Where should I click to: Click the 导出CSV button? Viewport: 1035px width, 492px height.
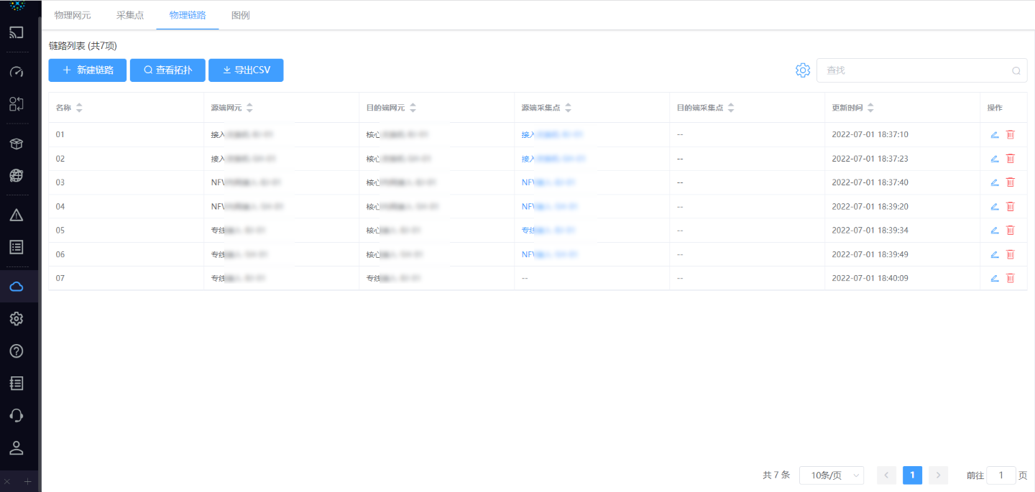(x=246, y=70)
